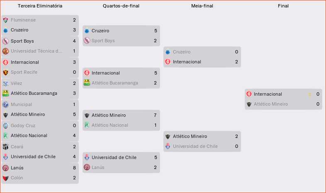
Task: Open Atlético Mineiro in the Final
Action: pos(270,104)
